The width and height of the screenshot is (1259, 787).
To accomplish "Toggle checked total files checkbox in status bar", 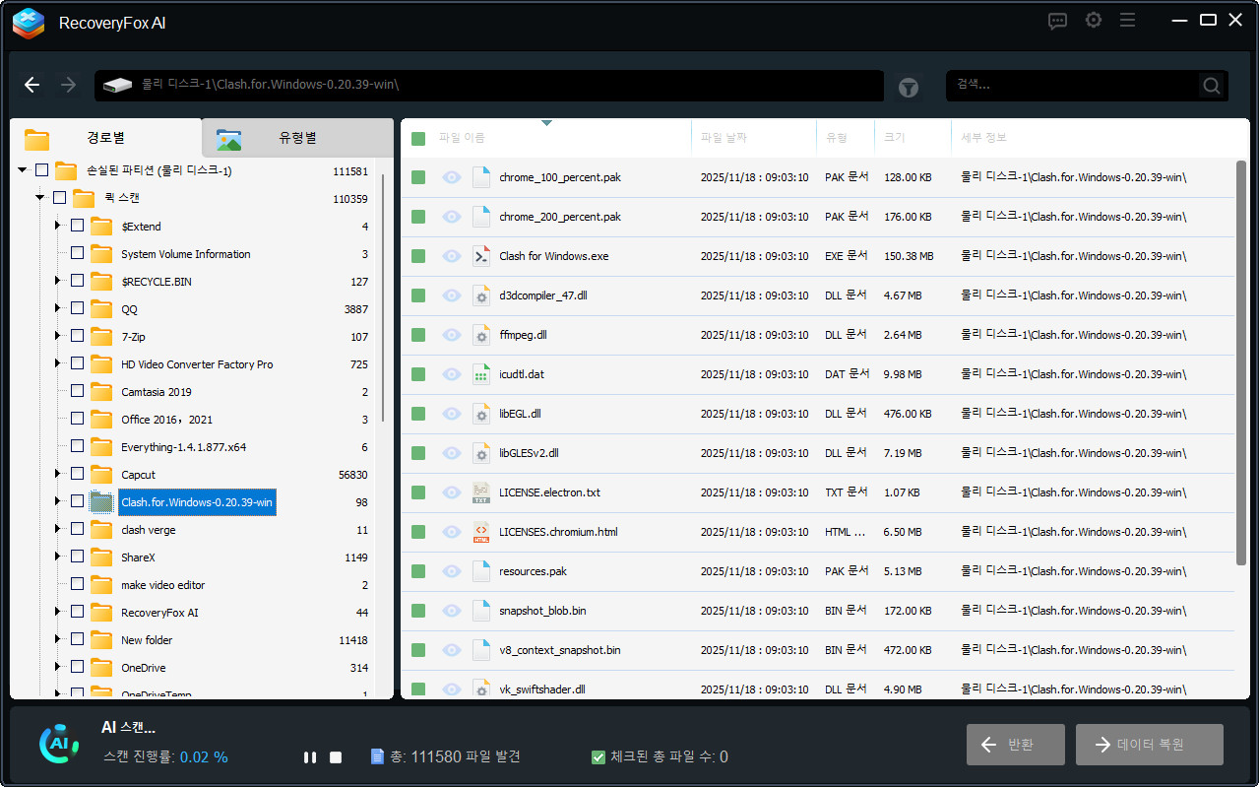I will coord(598,757).
